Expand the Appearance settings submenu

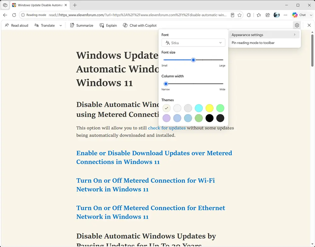264,35
